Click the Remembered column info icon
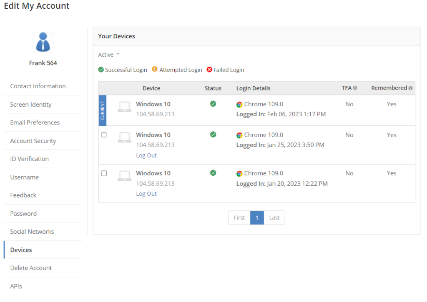Viewport: 427px width, 302px height. [x=410, y=88]
